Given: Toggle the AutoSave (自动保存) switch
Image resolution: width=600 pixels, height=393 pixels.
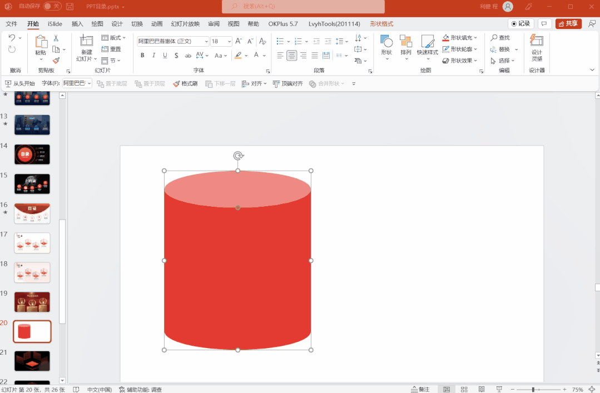Looking at the screenshot, I should tap(52, 6).
